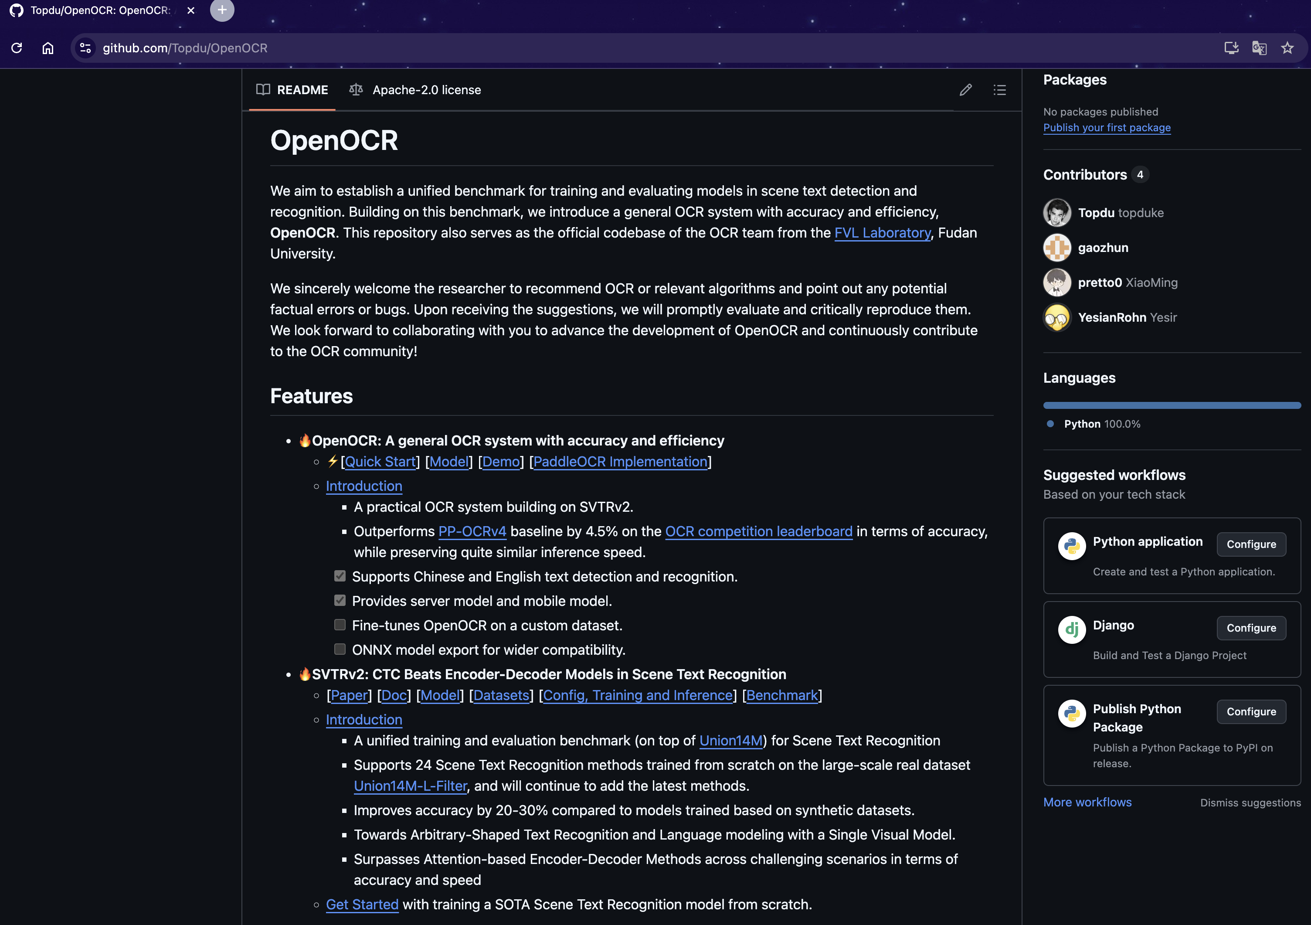
Task: Open the Model link under OpenOCR
Action: pos(449,461)
